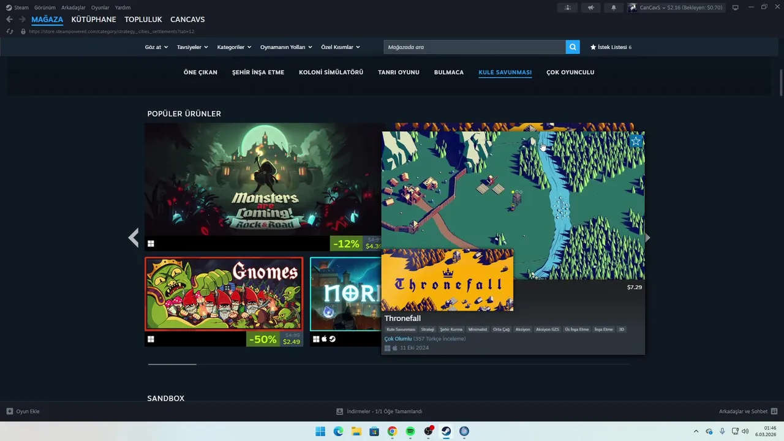Click the Mağazada ara search field
Image resolution: width=784 pixels, height=441 pixels.
[475, 47]
